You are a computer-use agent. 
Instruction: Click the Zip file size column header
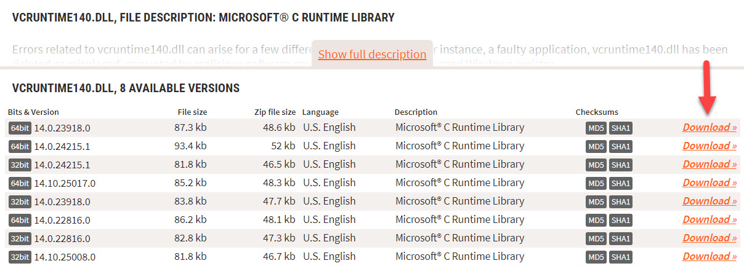click(275, 112)
